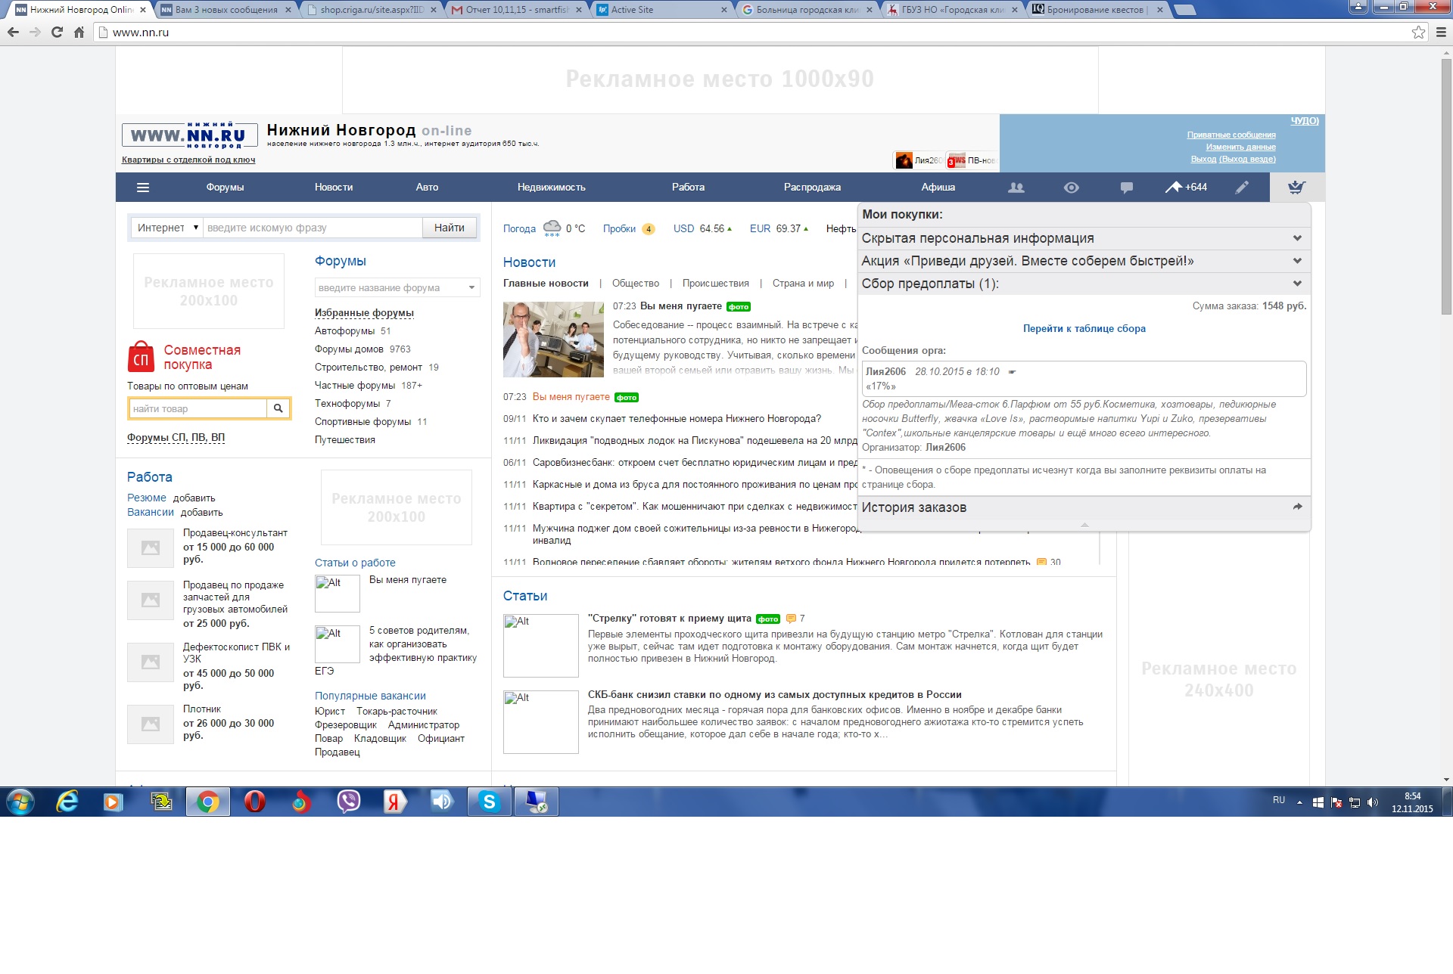Click the red СП shopping bag logo
The width and height of the screenshot is (1453, 974).
(x=141, y=357)
